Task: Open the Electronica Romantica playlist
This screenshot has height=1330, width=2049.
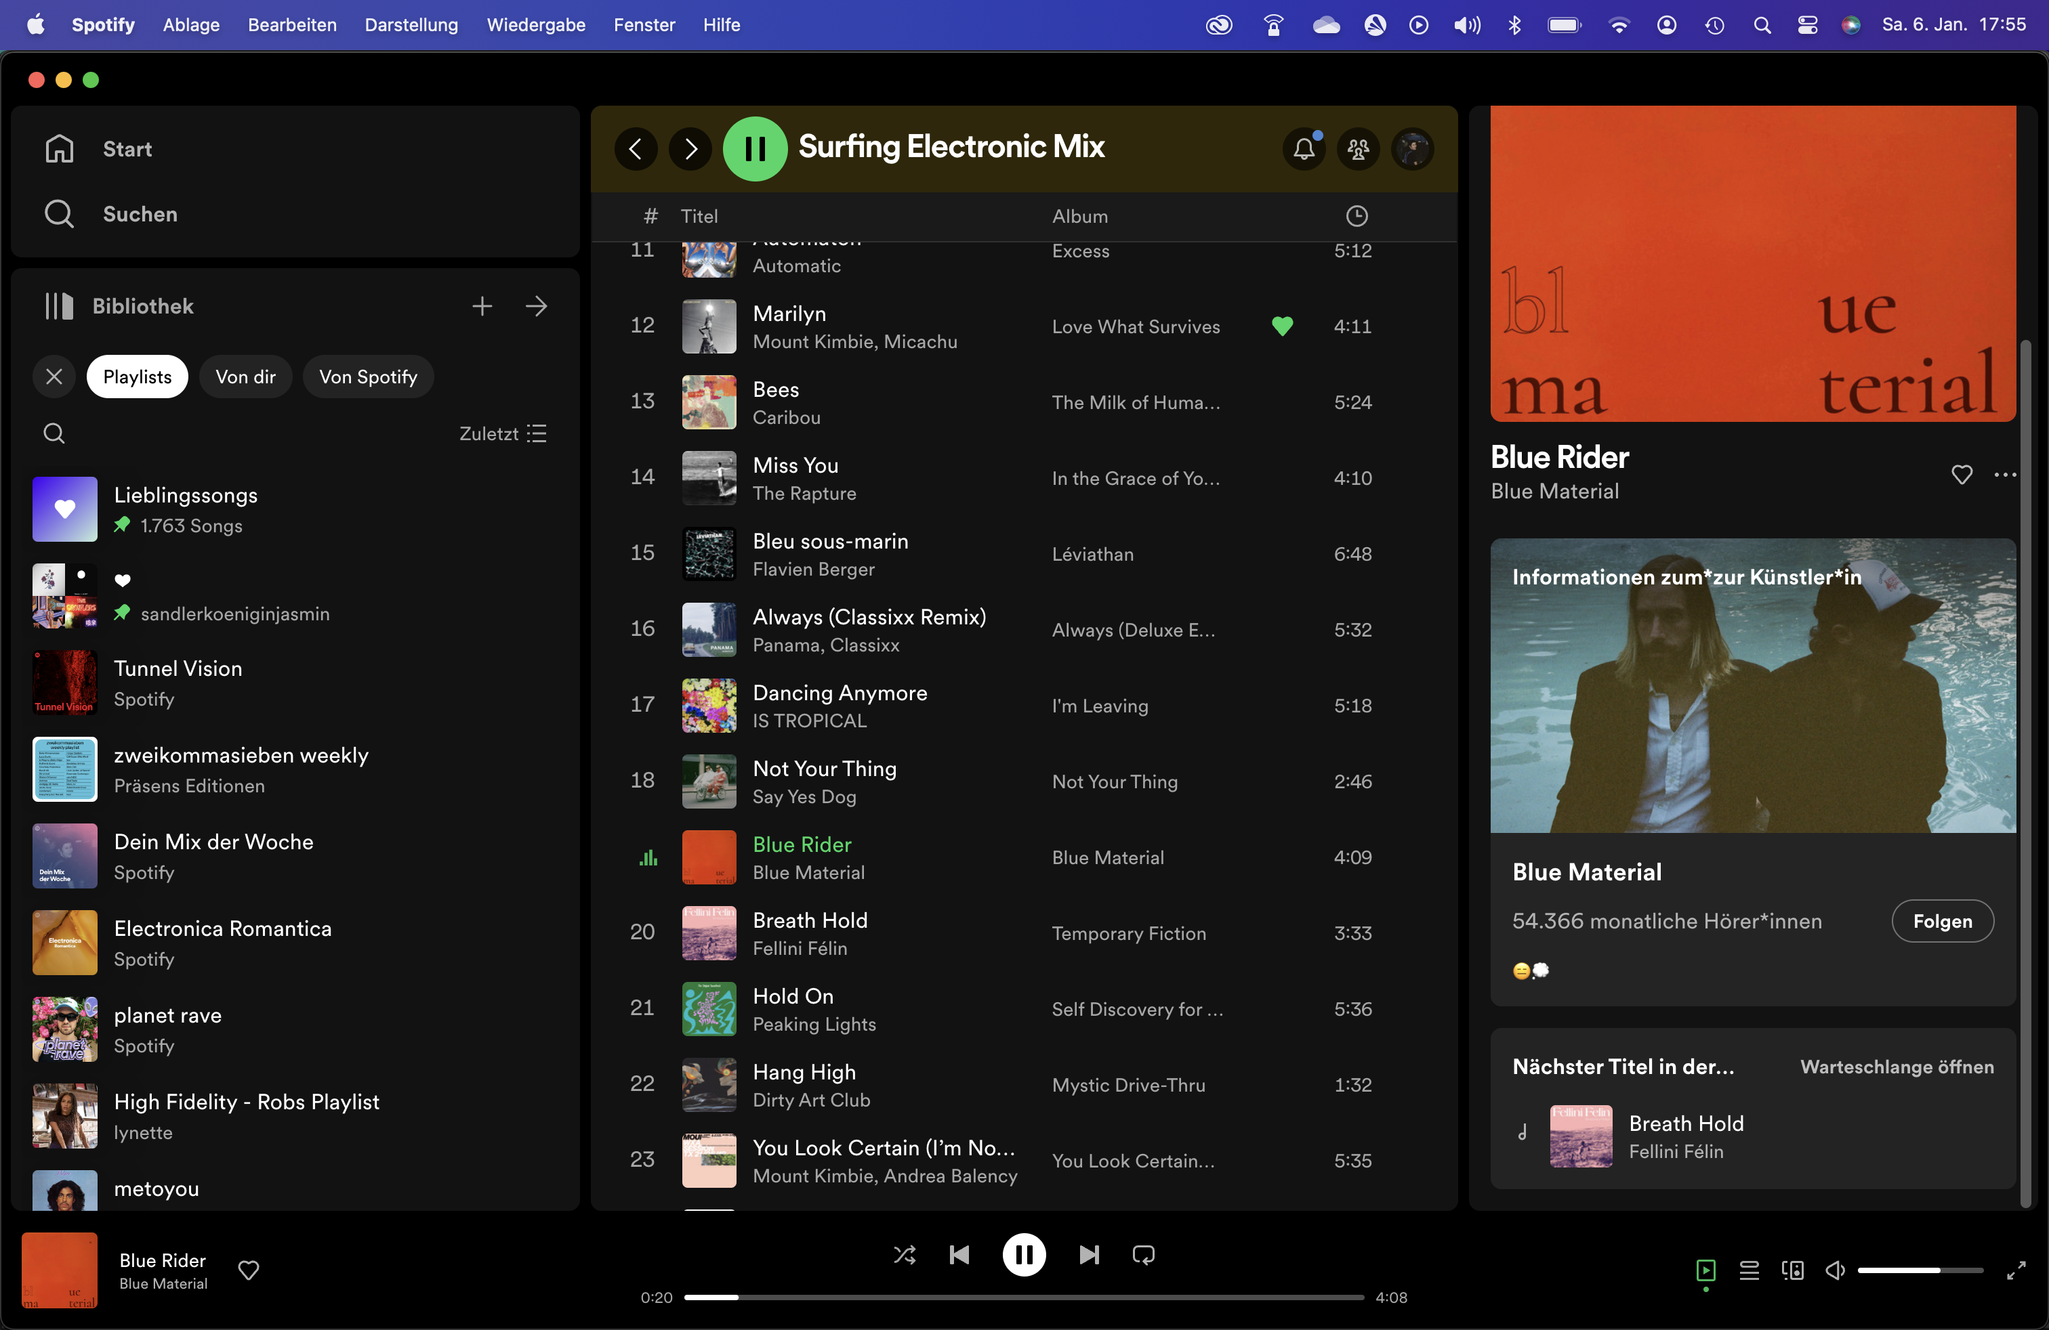Action: (x=295, y=943)
